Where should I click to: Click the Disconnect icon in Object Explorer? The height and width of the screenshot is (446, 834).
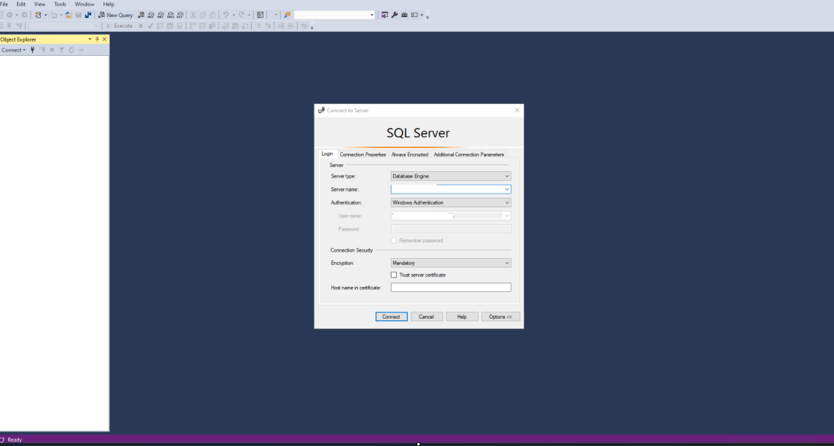[42, 50]
